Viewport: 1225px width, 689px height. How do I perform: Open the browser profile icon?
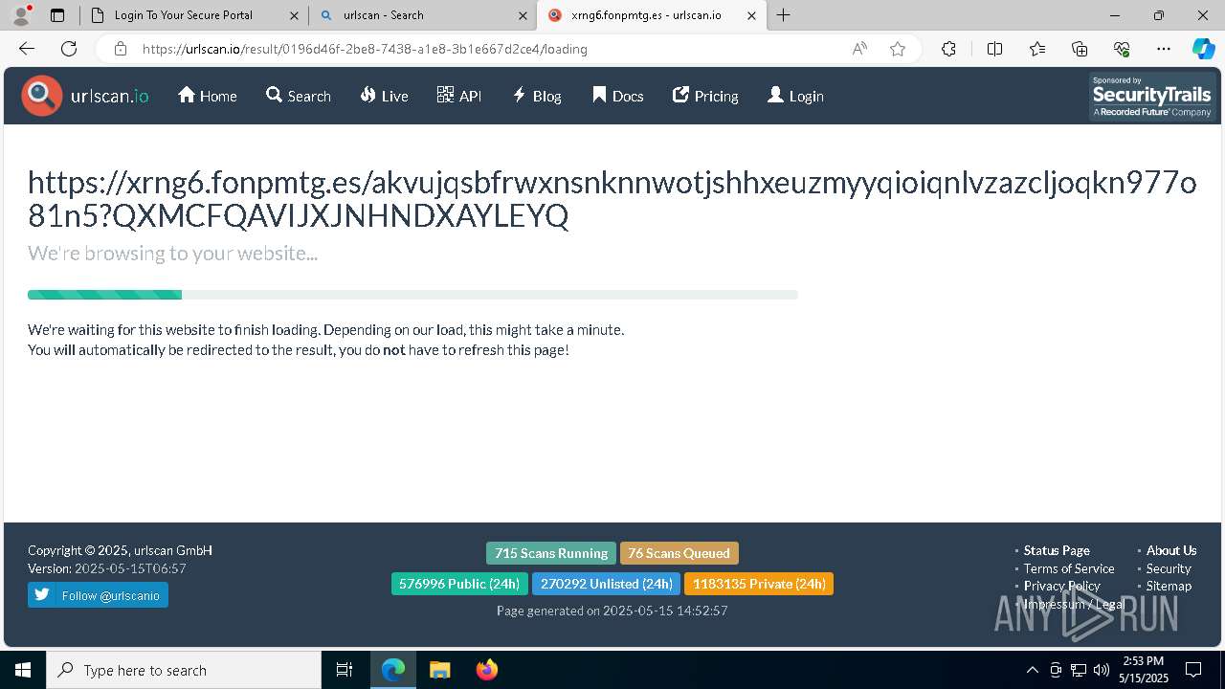pos(21,15)
